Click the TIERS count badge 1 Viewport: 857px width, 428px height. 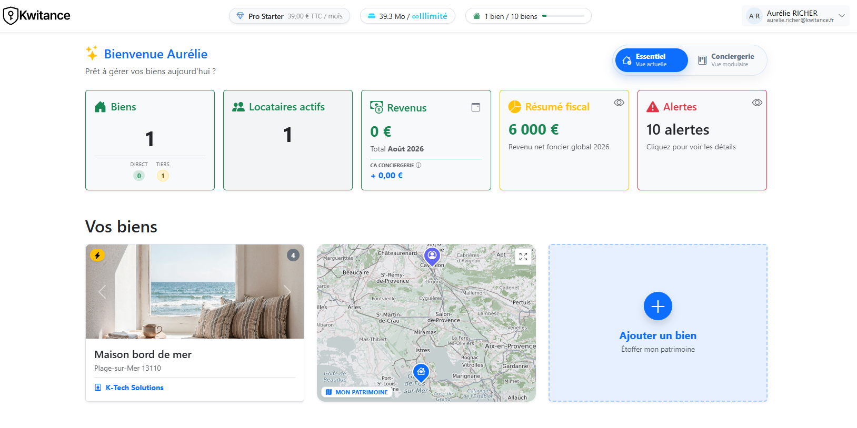click(163, 176)
